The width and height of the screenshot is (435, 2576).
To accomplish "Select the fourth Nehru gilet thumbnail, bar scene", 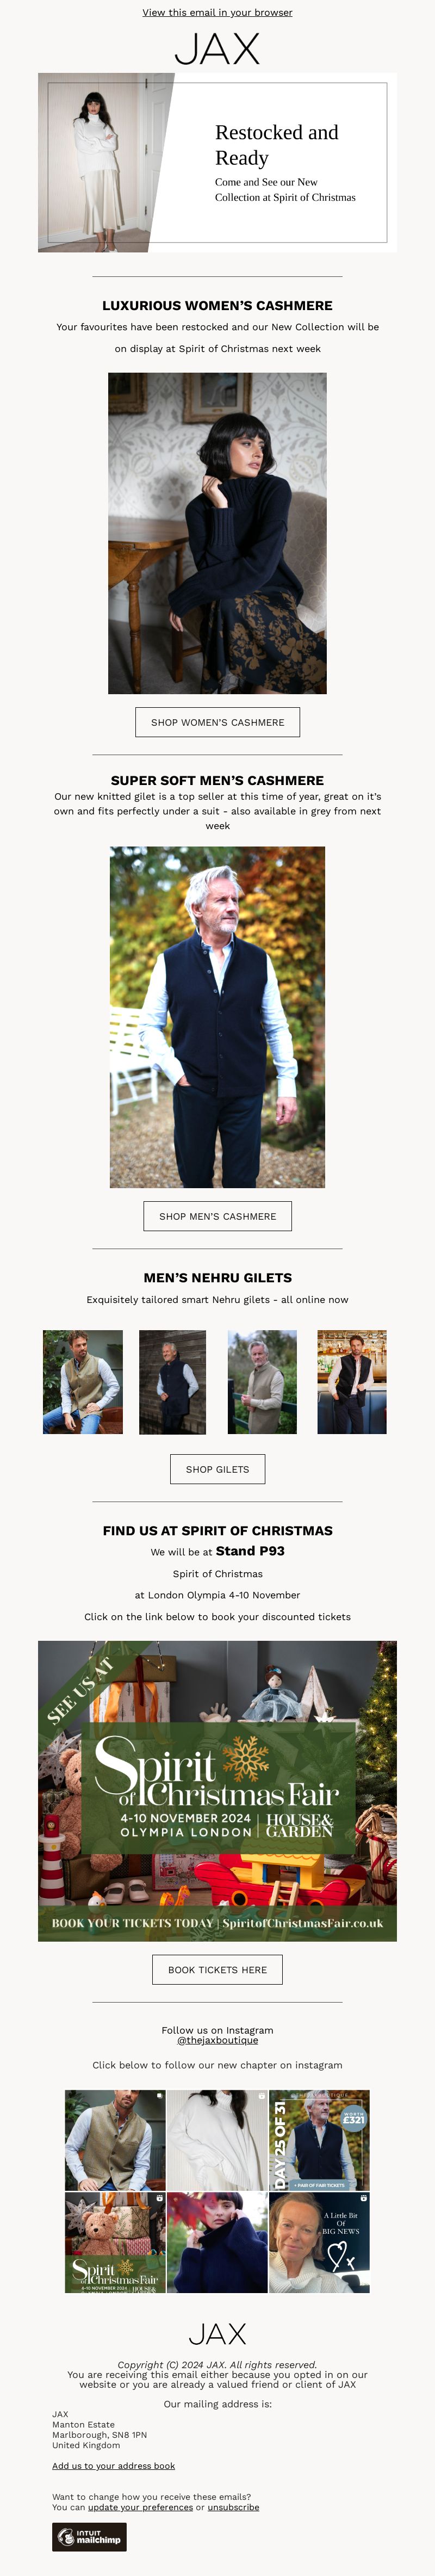I will point(352,1382).
